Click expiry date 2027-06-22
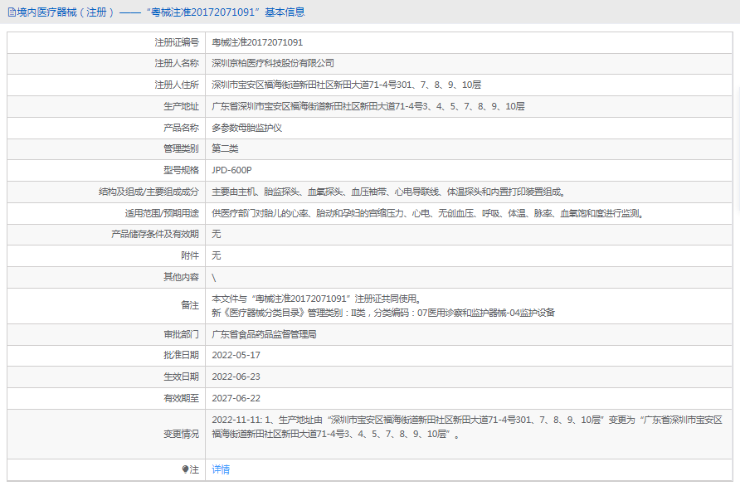 pyautogui.click(x=236, y=399)
